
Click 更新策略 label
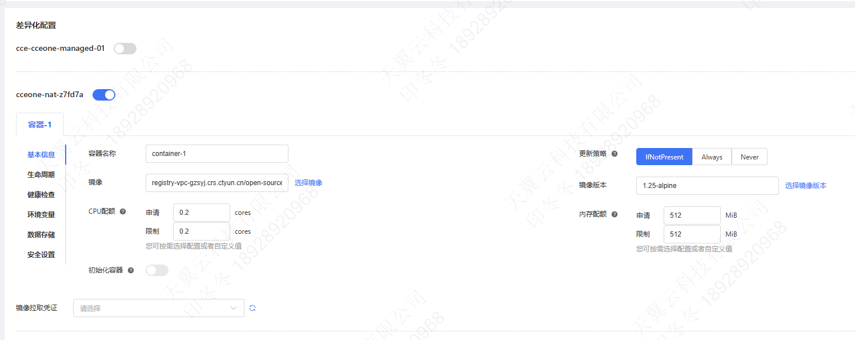(x=593, y=154)
